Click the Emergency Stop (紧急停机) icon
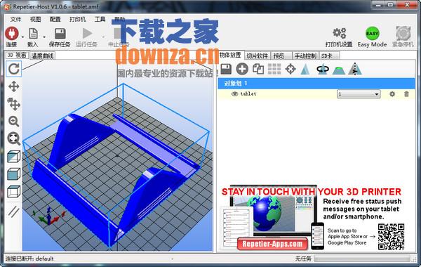This screenshot has width=421, height=267. point(403,34)
